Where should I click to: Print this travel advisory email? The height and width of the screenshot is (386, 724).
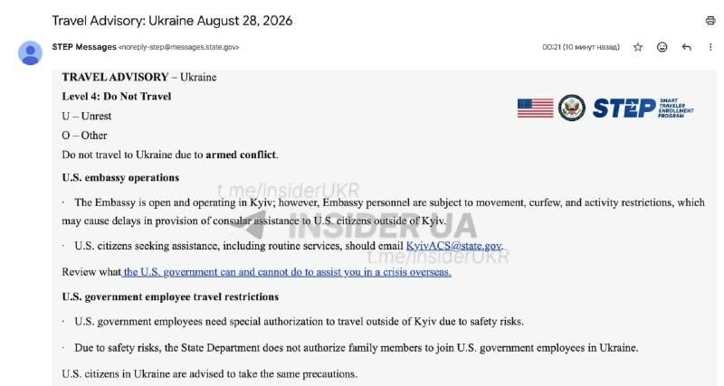coord(710,20)
